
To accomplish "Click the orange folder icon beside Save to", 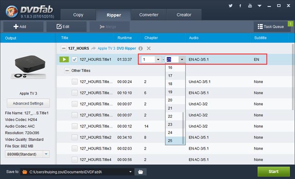I will point(25,172).
